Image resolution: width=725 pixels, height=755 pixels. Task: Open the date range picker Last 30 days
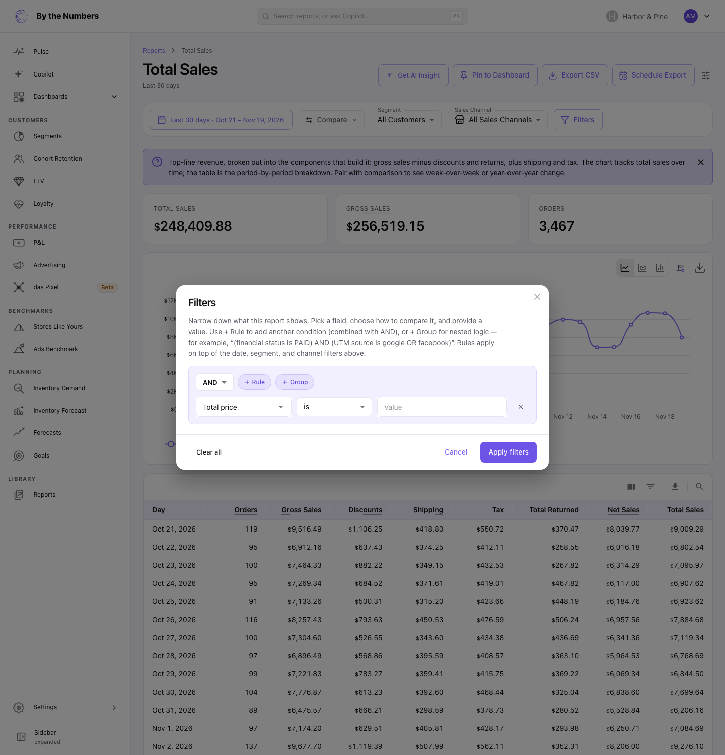(221, 120)
